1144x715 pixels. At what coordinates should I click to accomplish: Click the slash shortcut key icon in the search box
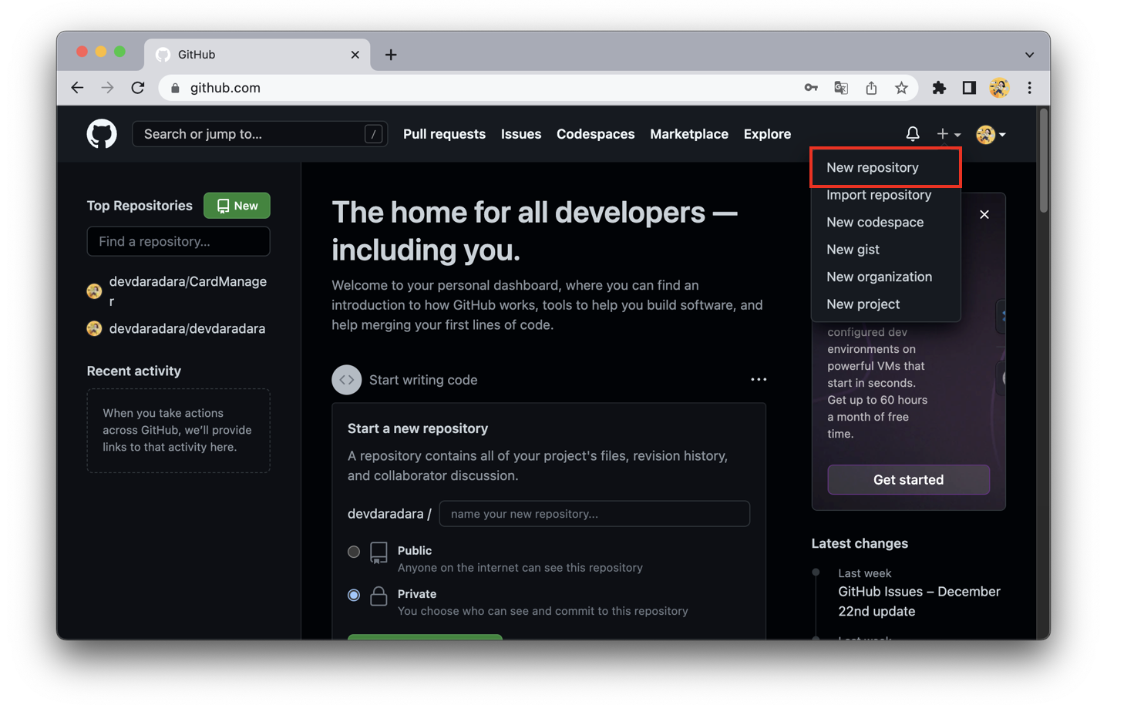[x=373, y=134]
